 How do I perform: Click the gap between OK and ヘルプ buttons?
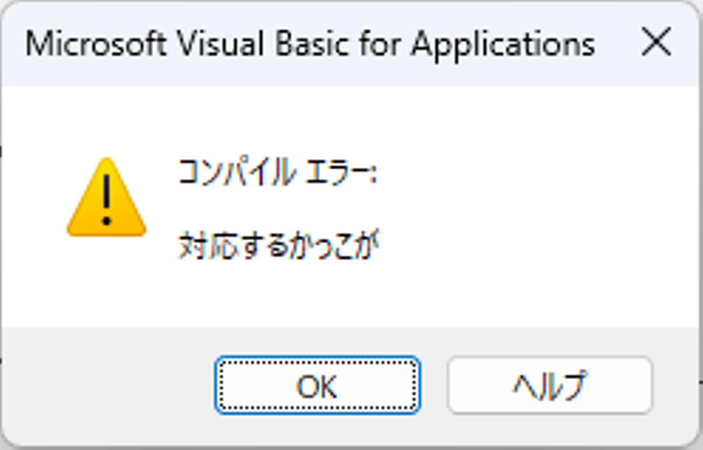click(434, 385)
